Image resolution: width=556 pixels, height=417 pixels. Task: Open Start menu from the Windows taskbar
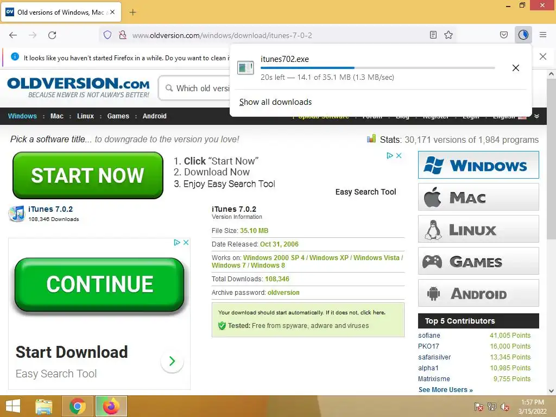[x=13, y=406]
